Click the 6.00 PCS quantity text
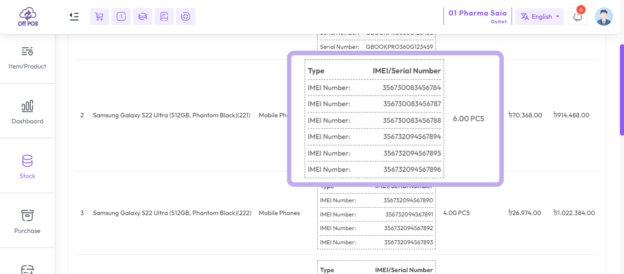Screen dimensions: 624x274 point(468,119)
